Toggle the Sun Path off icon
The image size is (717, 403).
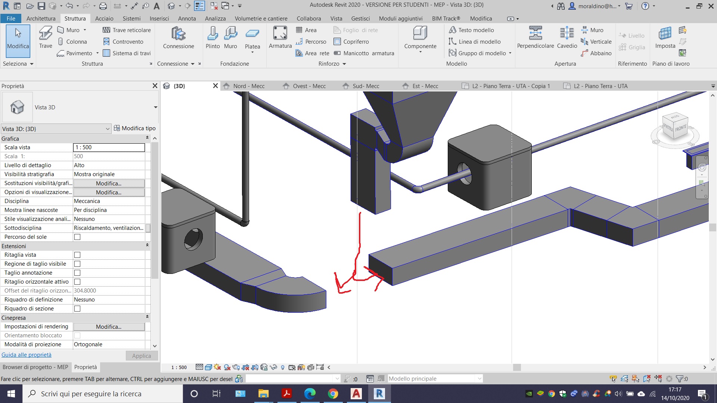click(x=218, y=367)
